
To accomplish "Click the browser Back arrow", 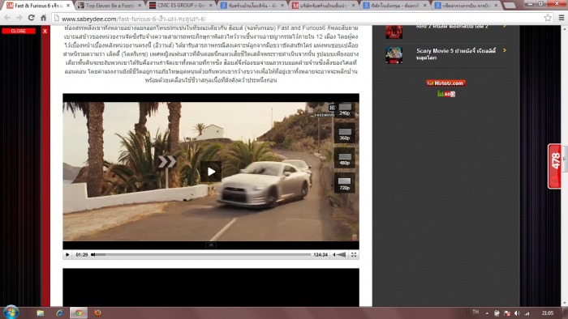I will pyautogui.click(x=6, y=18).
